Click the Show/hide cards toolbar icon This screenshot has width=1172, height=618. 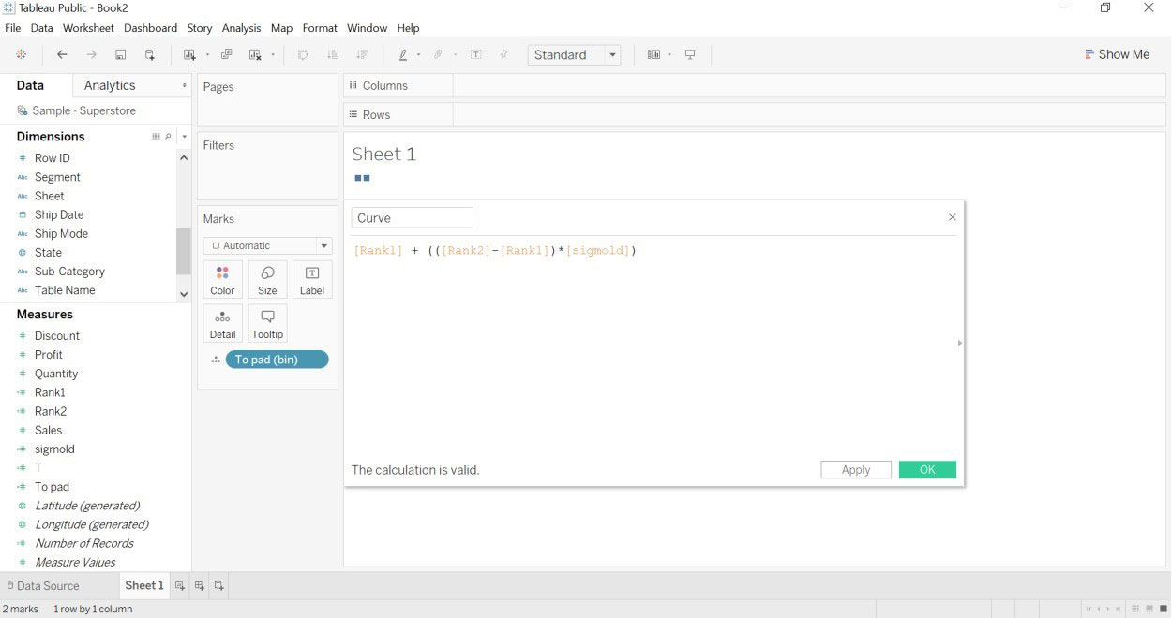click(654, 55)
